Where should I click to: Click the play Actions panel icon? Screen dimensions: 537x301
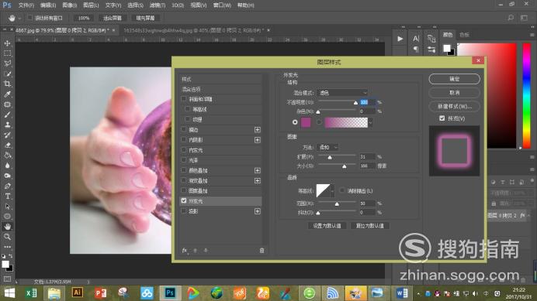click(x=400, y=39)
